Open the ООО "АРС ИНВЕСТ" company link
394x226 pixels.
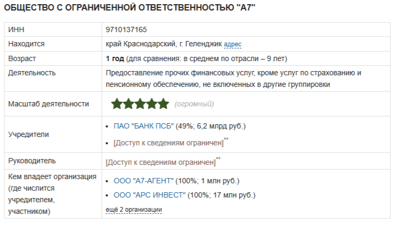click(150, 195)
